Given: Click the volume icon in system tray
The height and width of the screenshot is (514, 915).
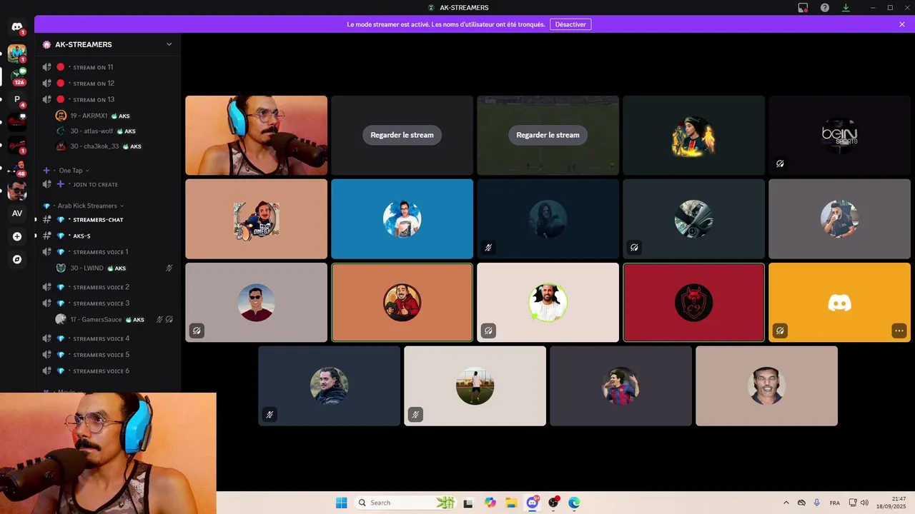Looking at the screenshot, I should [864, 503].
